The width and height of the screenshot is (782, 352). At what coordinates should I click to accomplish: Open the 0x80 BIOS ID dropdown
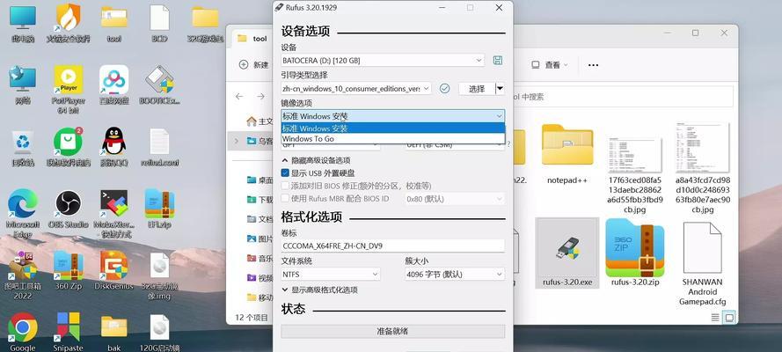tap(455, 198)
